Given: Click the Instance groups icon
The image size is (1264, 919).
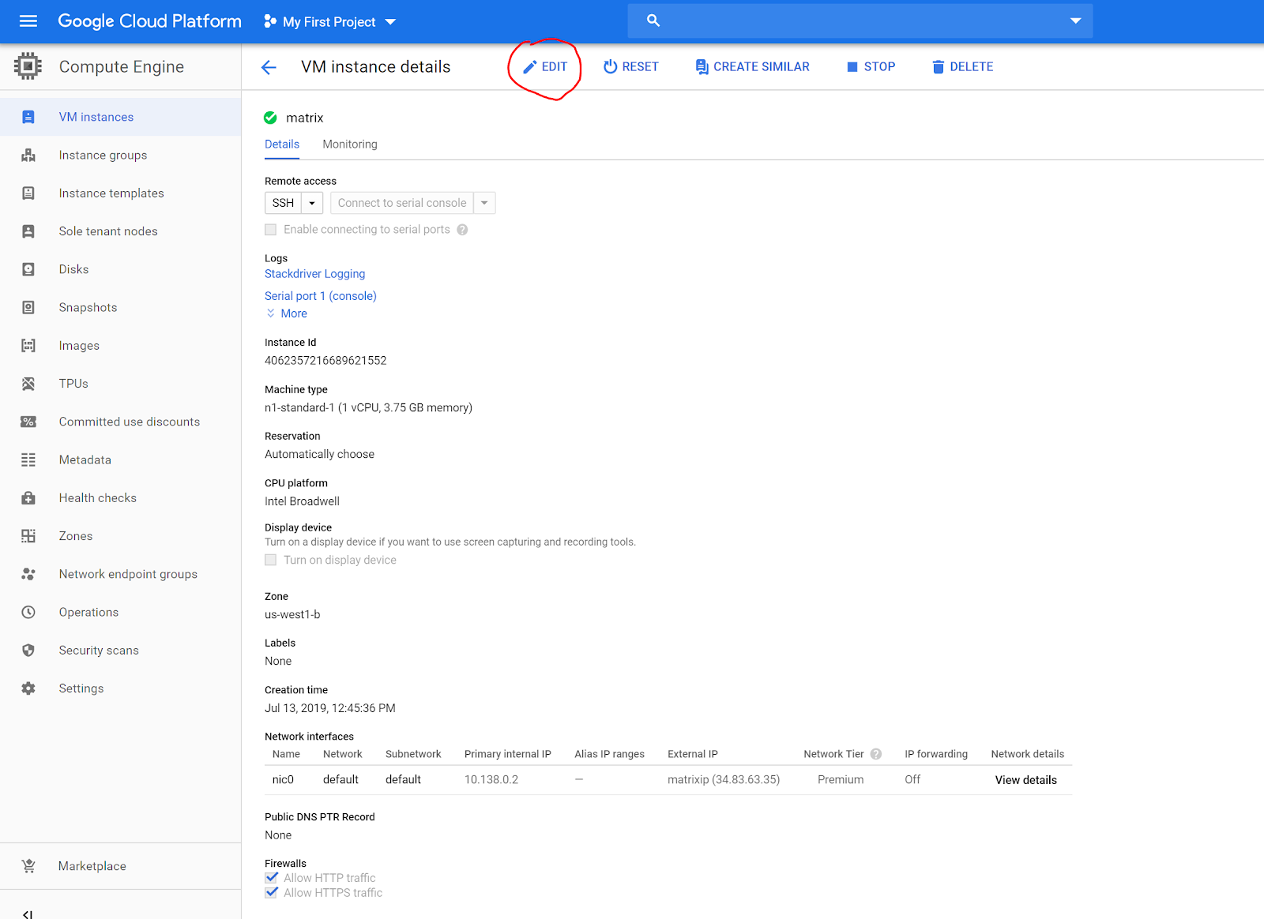Looking at the screenshot, I should 28,156.
